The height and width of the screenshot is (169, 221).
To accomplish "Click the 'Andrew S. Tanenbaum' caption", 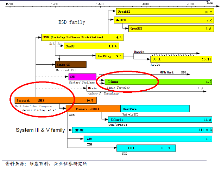I will 103,93.
